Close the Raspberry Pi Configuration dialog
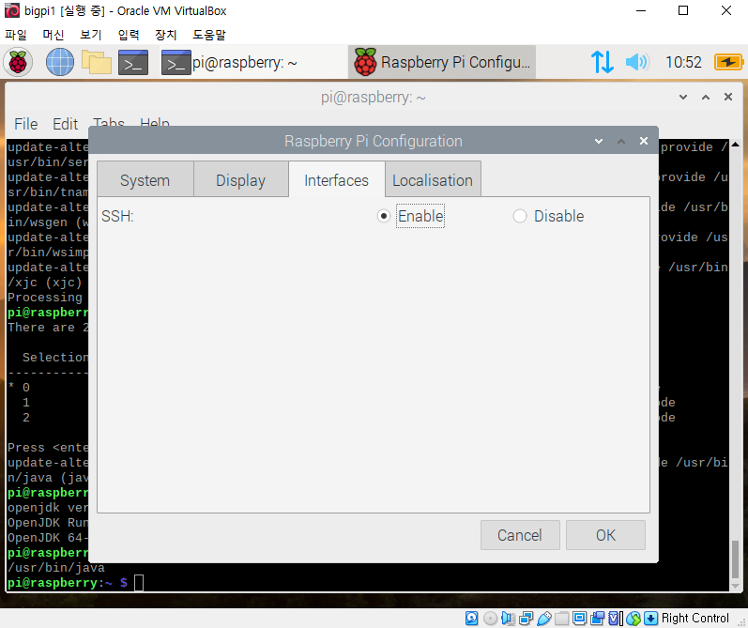This screenshot has width=748, height=628. (x=644, y=141)
